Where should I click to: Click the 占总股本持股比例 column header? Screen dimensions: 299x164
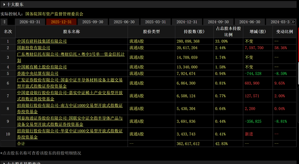pos(228,31)
